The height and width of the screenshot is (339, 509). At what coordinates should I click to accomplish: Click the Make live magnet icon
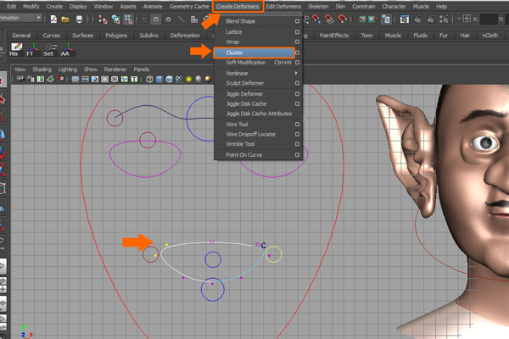(342, 19)
